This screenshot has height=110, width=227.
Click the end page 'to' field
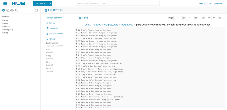pyautogui.click(x=190, y=18)
